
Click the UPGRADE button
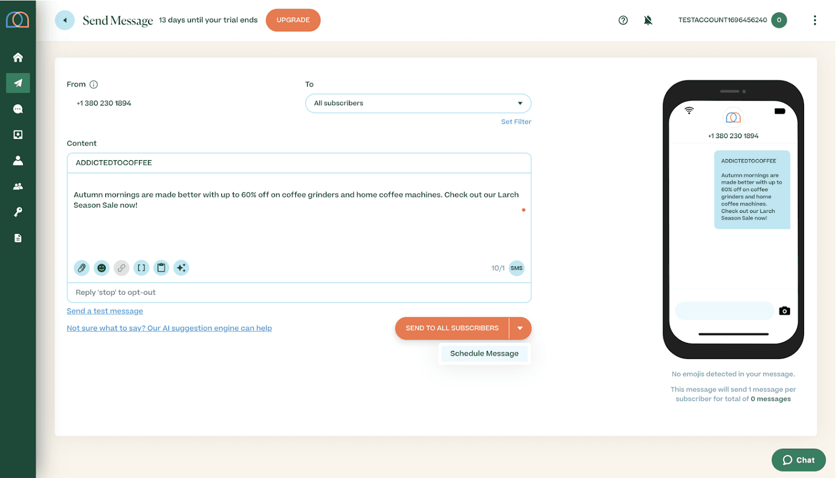coord(293,20)
